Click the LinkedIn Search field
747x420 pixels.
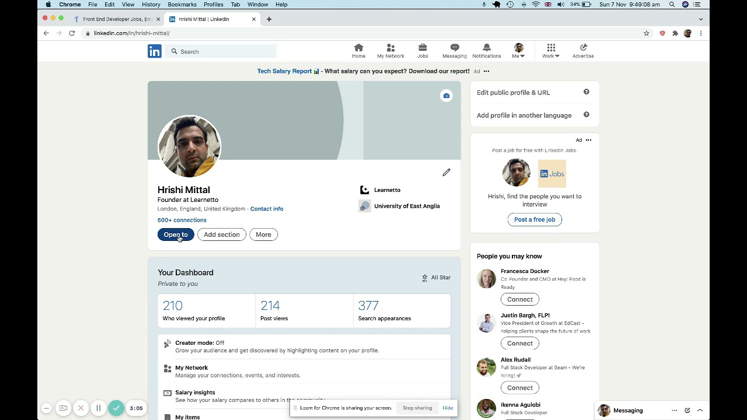[x=221, y=51]
